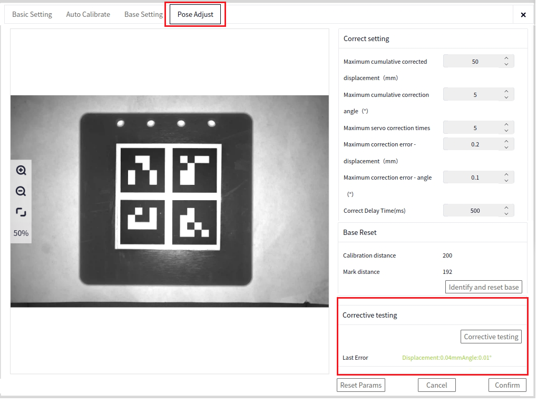This screenshot has width=537, height=404.
Task: Click the 50% zoom level indicator
Action: [x=21, y=233]
